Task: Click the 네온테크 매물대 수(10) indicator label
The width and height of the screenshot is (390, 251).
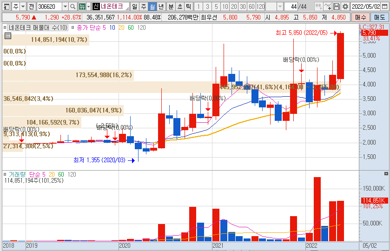Action: point(38,27)
